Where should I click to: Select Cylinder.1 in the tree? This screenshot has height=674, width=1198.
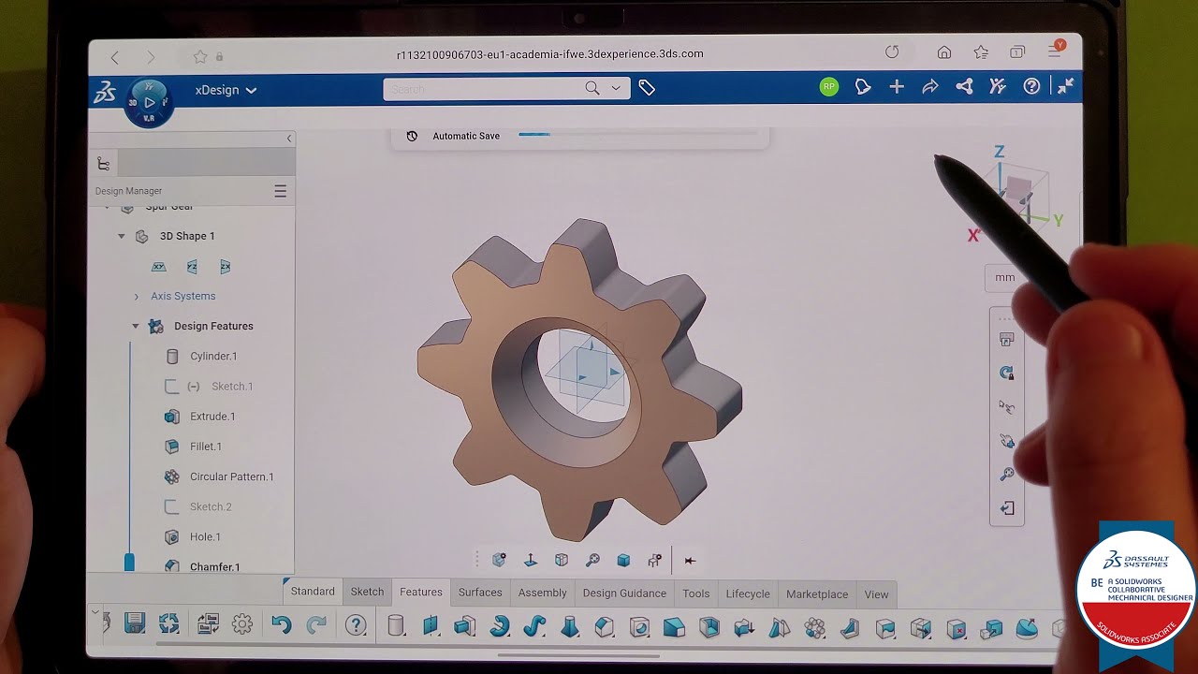click(x=213, y=357)
